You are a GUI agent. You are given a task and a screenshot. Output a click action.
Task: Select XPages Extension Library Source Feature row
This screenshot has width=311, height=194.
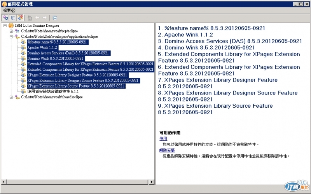(76, 86)
